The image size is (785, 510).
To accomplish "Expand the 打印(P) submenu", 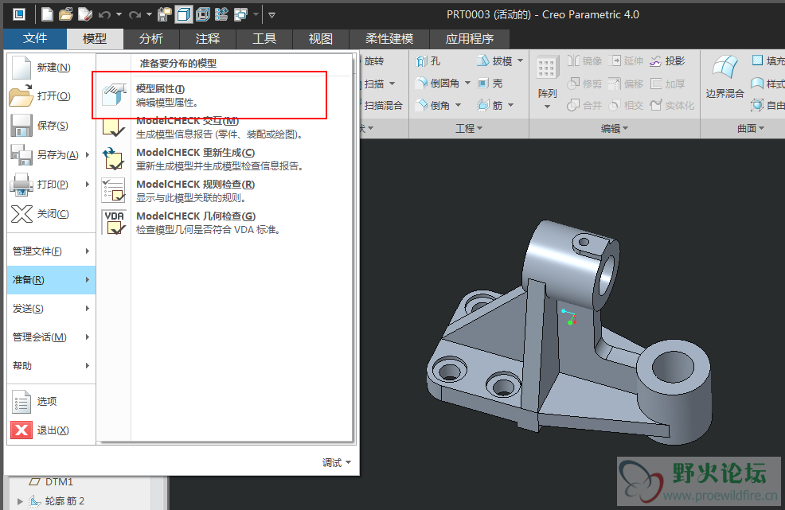I will tap(51, 184).
